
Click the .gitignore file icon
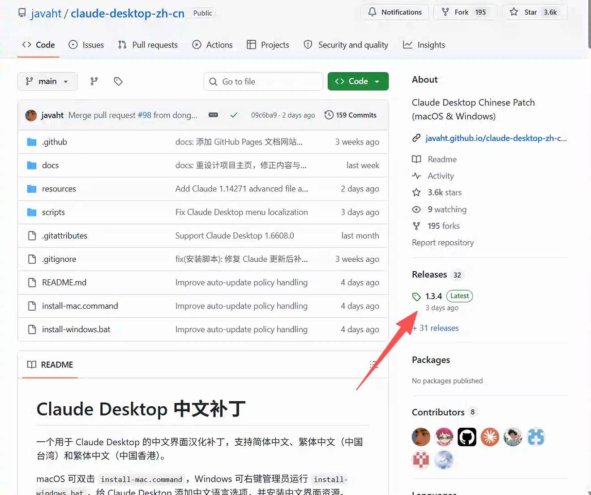(32, 259)
